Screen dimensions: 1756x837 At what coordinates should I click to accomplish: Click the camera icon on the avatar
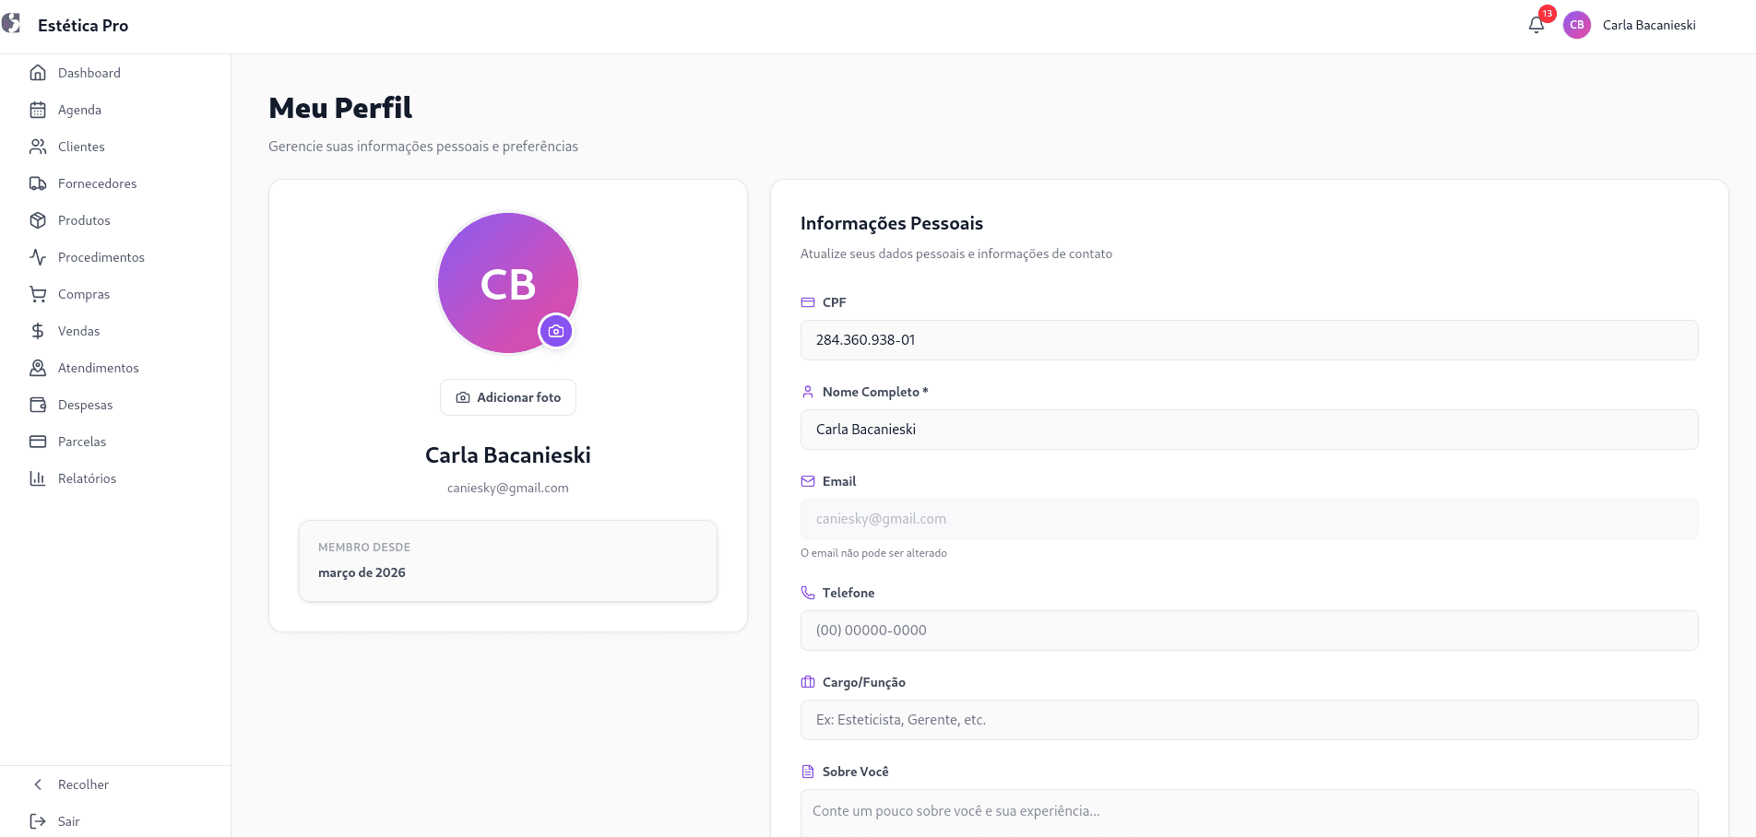pyautogui.click(x=556, y=331)
